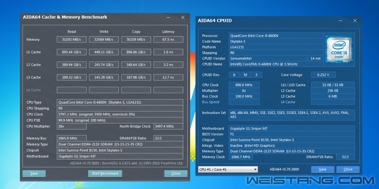379x189 pixels.
Task: Click North Bridge Clock value 3497.4 MHz
Action: (x=168, y=126)
